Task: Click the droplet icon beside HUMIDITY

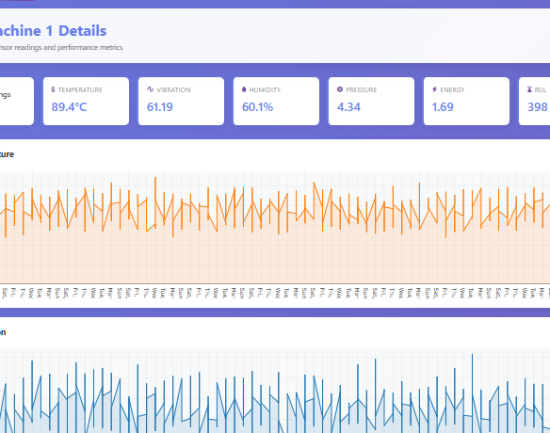Action: [244, 89]
